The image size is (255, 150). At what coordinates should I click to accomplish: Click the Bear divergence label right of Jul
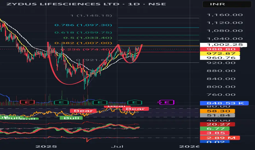point(135,109)
